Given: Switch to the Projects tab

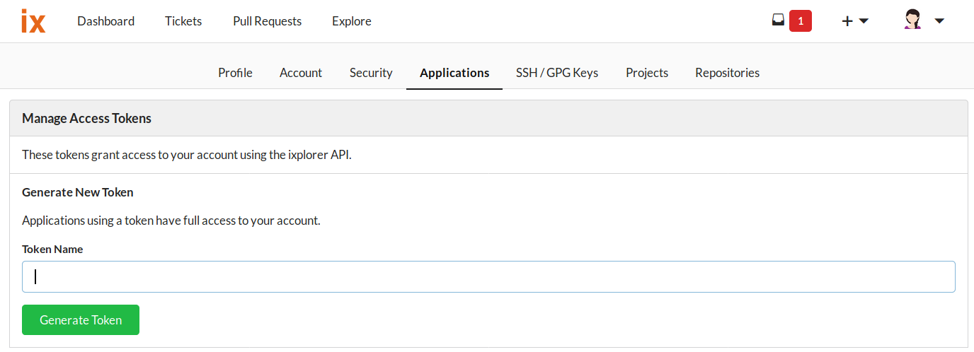Looking at the screenshot, I should point(647,73).
